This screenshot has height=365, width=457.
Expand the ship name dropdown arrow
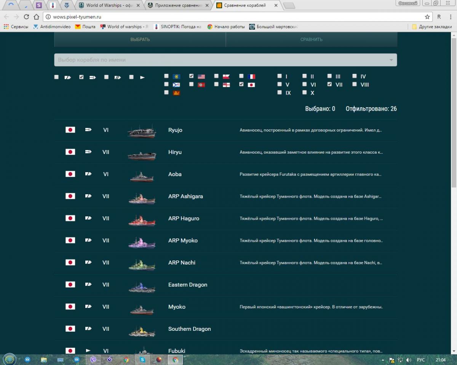pyautogui.click(x=391, y=60)
